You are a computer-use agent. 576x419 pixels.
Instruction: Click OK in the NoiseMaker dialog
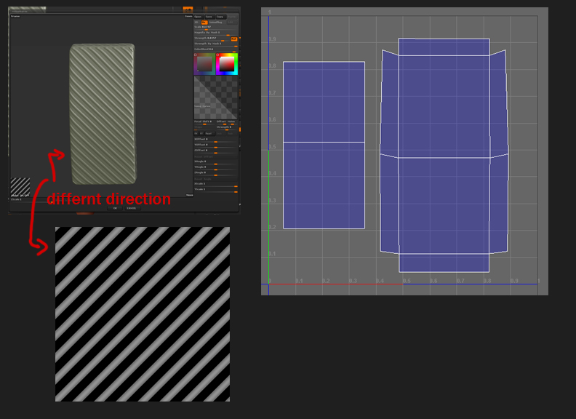115,208
